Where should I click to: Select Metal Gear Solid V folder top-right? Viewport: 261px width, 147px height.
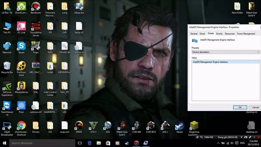[x=252, y=9]
